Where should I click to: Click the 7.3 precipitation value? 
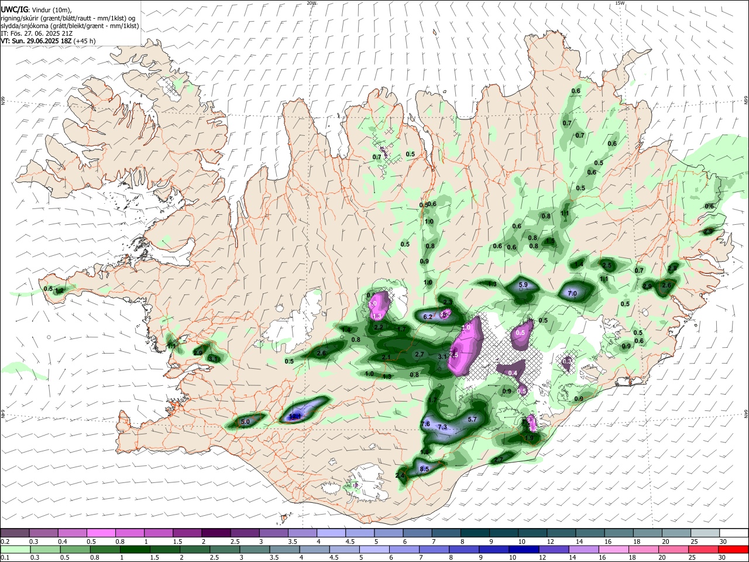[442, 427]
